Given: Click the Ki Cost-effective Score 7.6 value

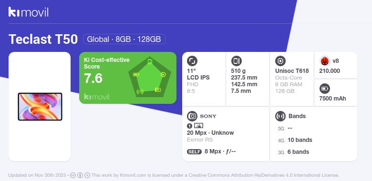Looking at the screenshot, I should click(x=93, y=79).
